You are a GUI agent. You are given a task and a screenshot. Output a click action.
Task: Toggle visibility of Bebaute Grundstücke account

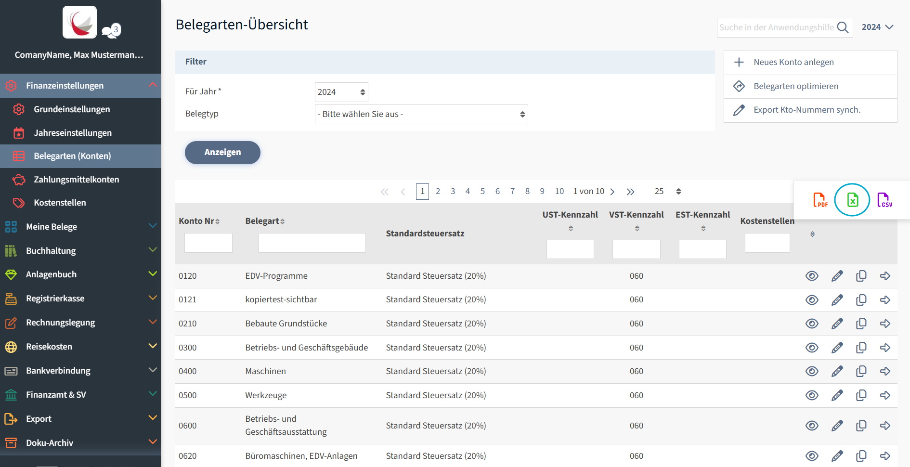(x=812, y=324)
